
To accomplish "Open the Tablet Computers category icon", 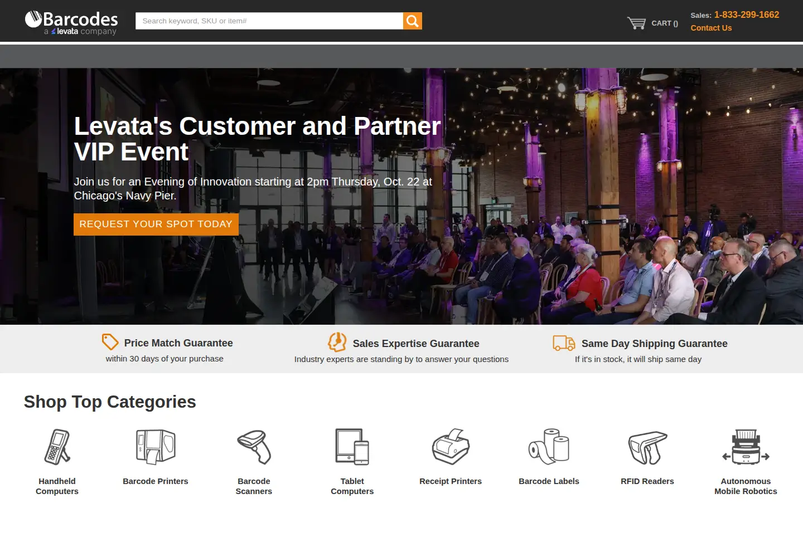I will point(352,447).
